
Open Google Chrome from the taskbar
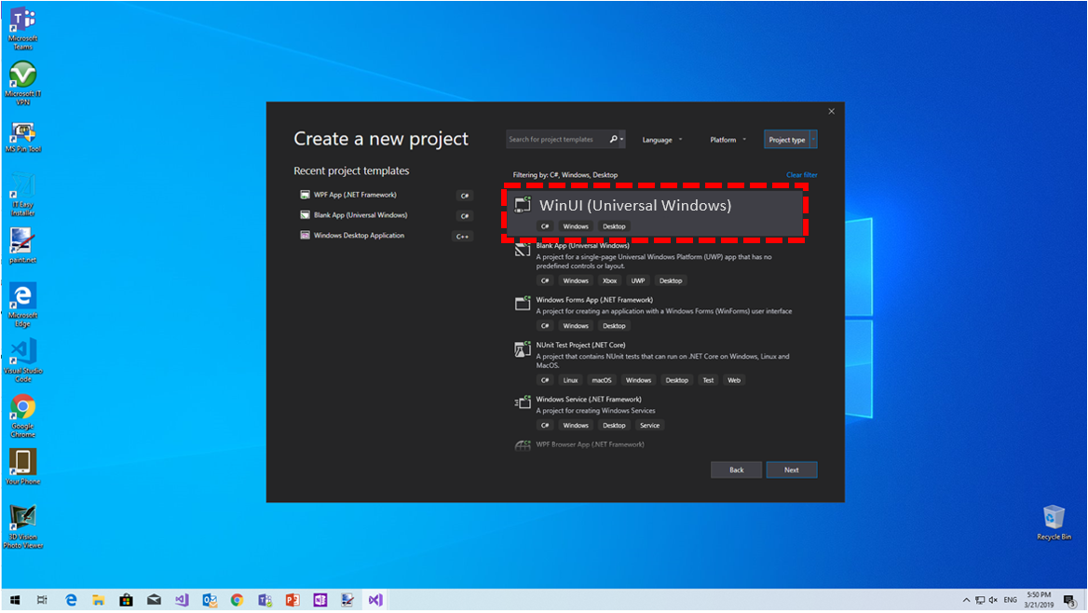(x=237, y=599)
